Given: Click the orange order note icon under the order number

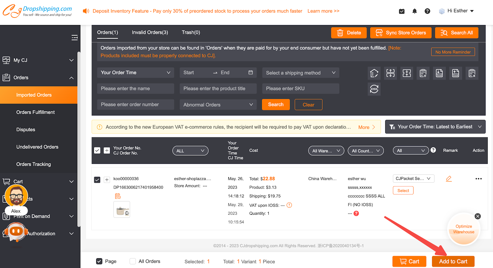Looking at the screenshot, I should (x=118, y=196).
